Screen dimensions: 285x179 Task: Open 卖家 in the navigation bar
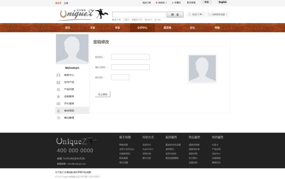point(117,28)
